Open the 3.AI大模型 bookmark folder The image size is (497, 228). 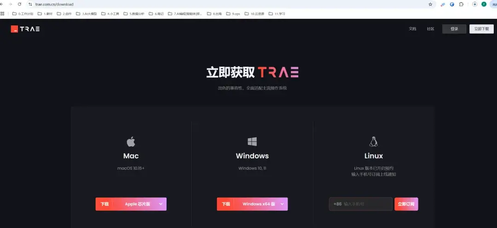tap(86, 14)
